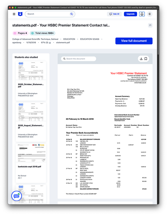Click the 67% (3) rating text
The width and height of the screenshot is (167, 215).
[x=45, y=42]
